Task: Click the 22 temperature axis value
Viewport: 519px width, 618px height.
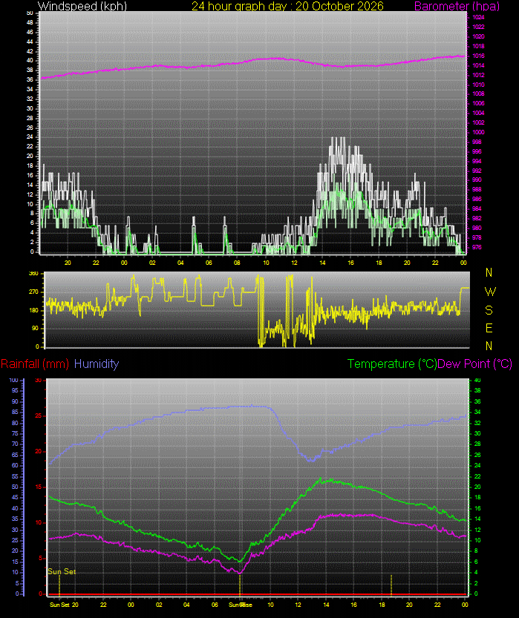Action: click(477, 476)
